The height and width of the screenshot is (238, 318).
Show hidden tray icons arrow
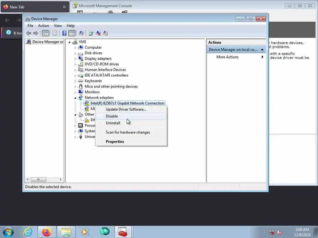coord(264,232)
